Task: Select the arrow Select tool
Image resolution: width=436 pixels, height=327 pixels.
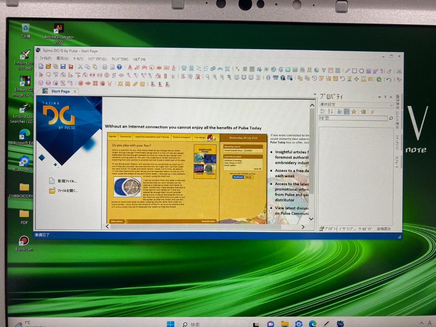Action: [41, 75]
